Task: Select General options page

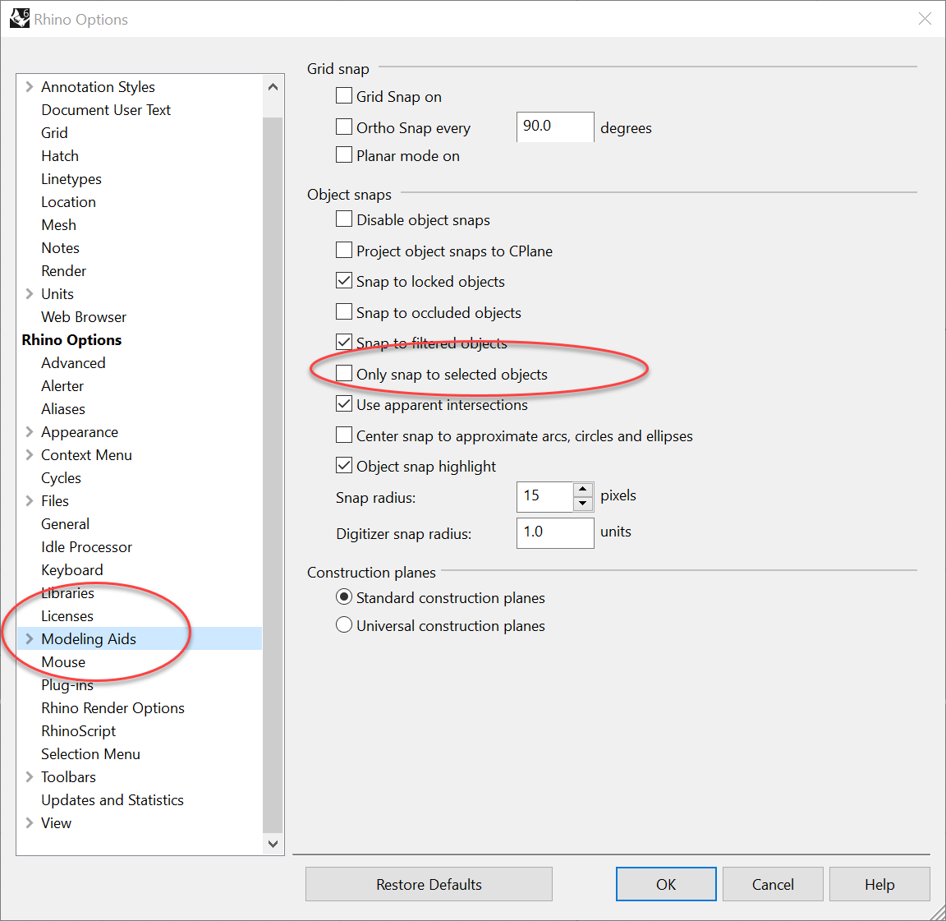Action: point(65,524)
